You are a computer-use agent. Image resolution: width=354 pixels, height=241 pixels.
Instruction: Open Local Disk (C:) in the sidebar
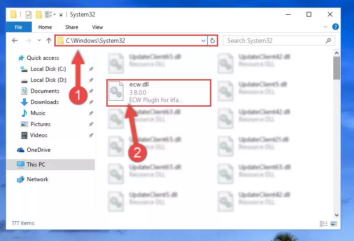point(43,69)
